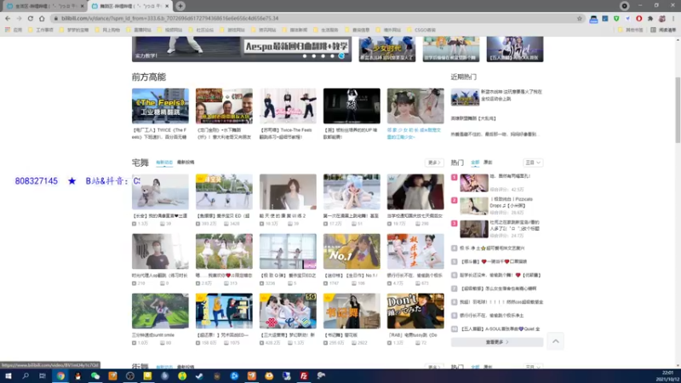Open the 少女时代 video thumbnail at top
This screenshot has height=383, width=681.
point(387,49)
